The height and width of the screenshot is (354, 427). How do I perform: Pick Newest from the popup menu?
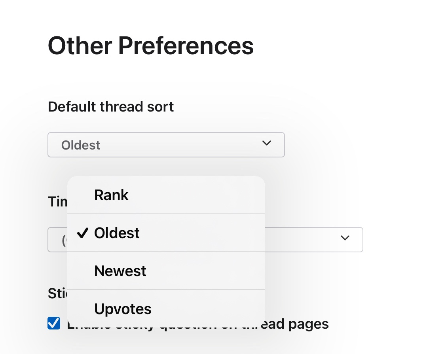point(120,271)
